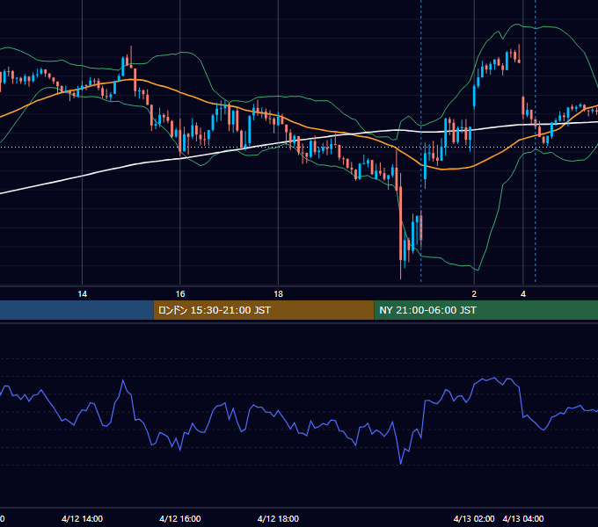Click the 2 hour label on price chart axis
Image resolution: width=598 pixels, height=527 pixels.
[474, 294]
